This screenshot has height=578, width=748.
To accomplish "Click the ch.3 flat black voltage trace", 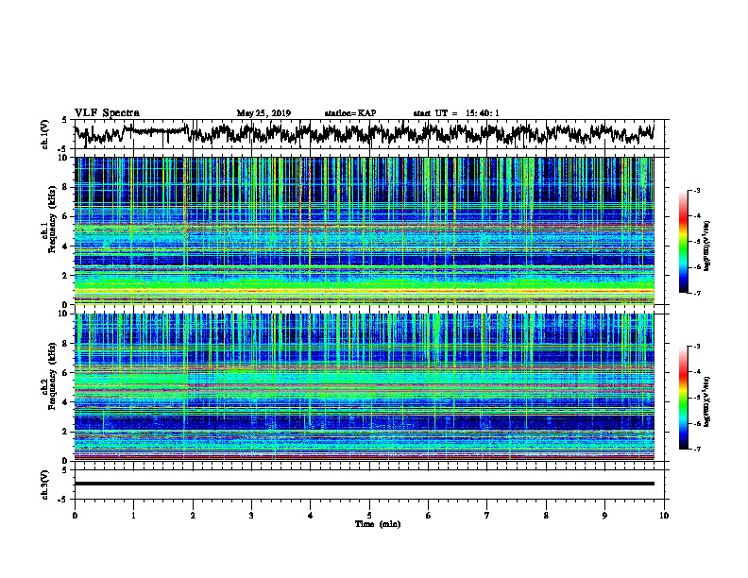I will [x=364, y=484].
